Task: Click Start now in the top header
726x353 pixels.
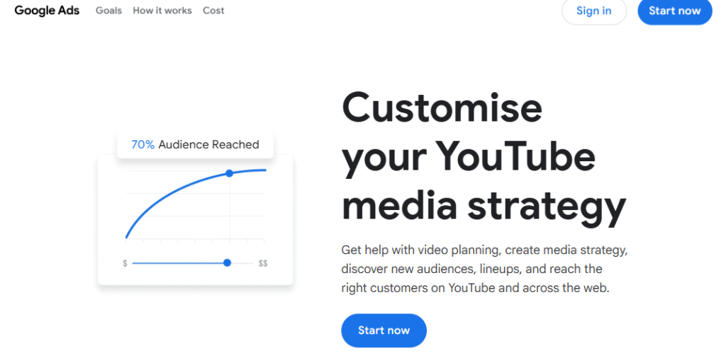Action: pos(675,11)
